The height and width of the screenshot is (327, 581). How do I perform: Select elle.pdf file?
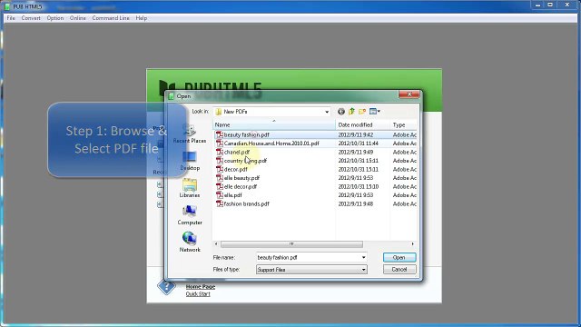point(233,195)
